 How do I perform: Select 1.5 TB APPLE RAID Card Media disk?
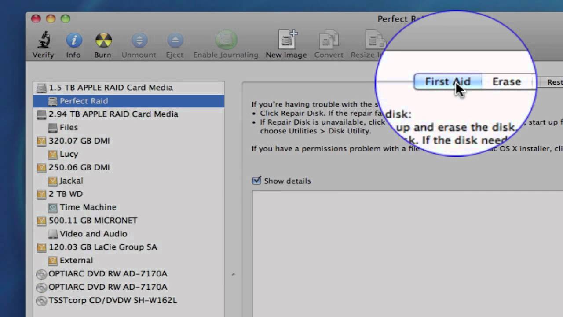(129, 88)
